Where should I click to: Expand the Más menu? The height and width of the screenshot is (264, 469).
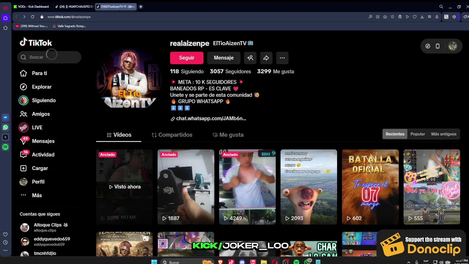31,195
